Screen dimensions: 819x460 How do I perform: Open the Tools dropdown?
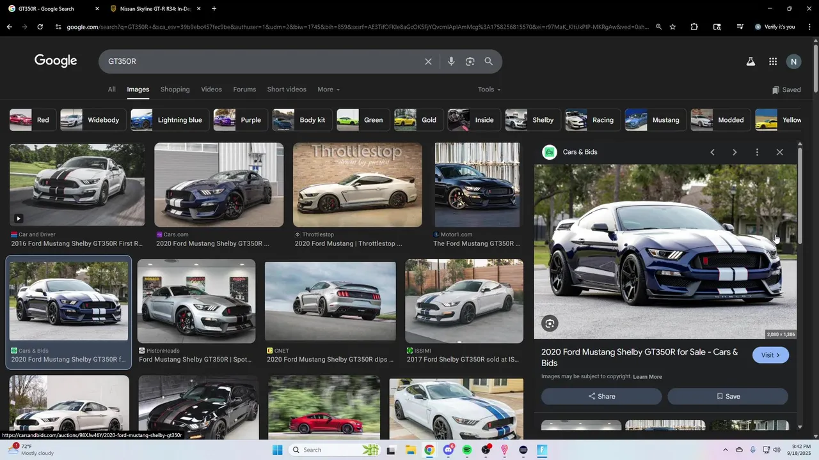coord(489,89)
